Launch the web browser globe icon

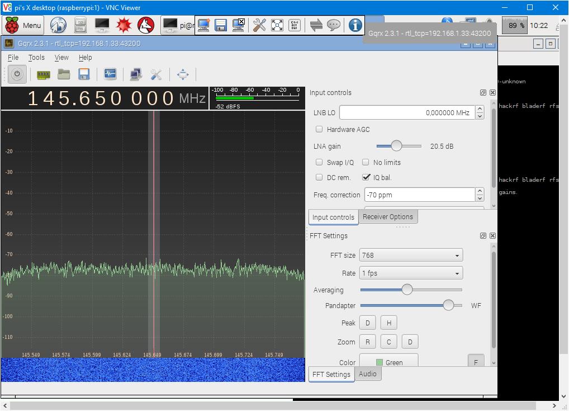[x=58, y=25]
